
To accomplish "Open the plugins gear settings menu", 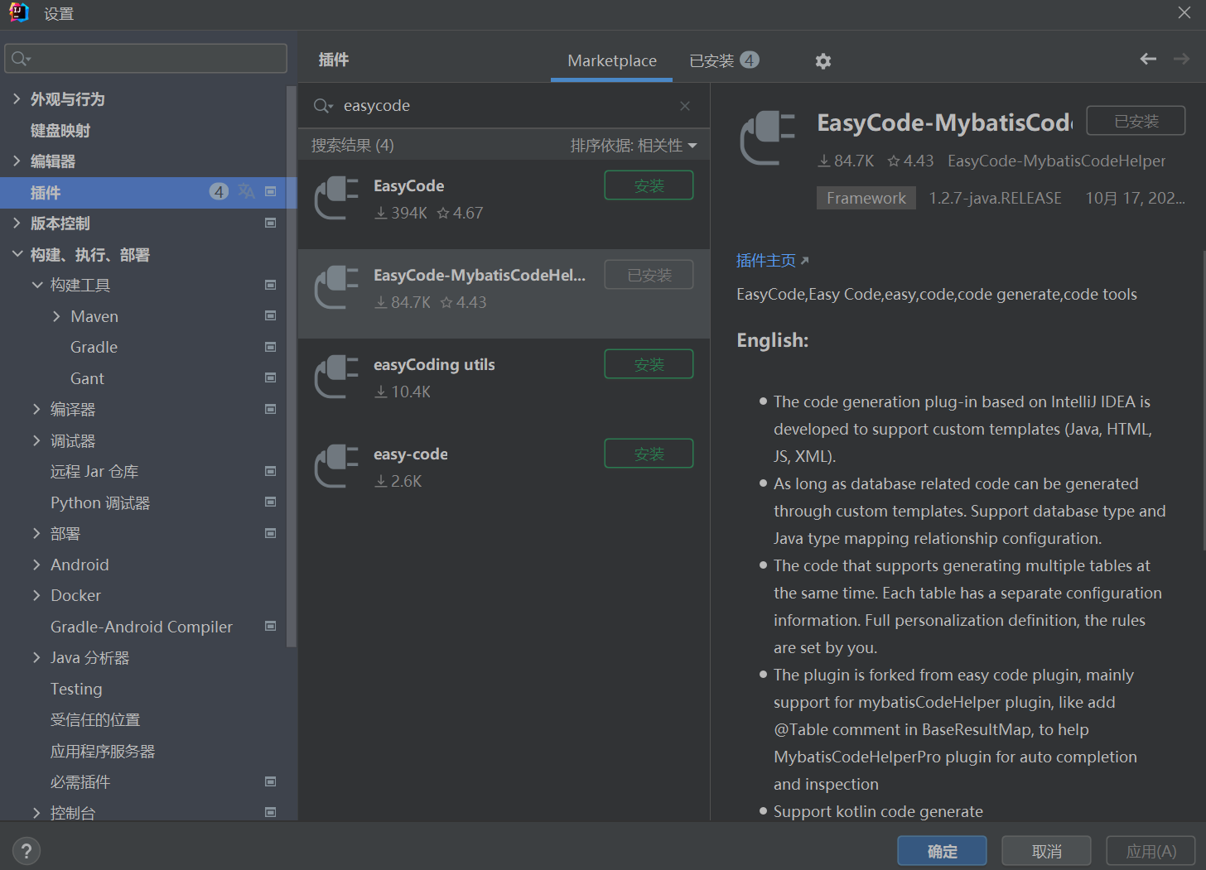I will (822, 61).
